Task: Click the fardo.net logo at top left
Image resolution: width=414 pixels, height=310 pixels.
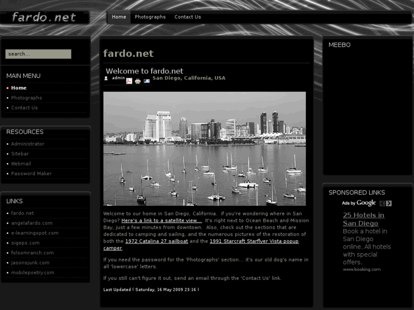Action: 44,18
